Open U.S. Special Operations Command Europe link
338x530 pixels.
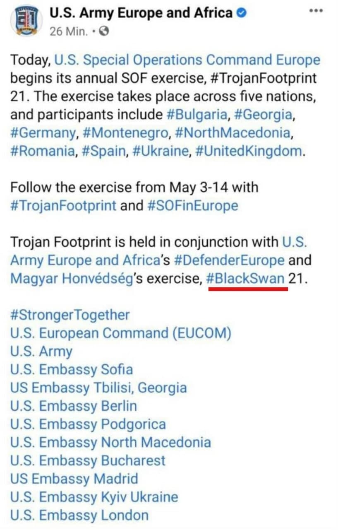187,60
